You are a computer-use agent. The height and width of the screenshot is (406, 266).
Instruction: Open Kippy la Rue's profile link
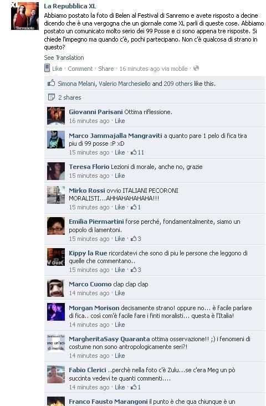[x=88, y=253]
